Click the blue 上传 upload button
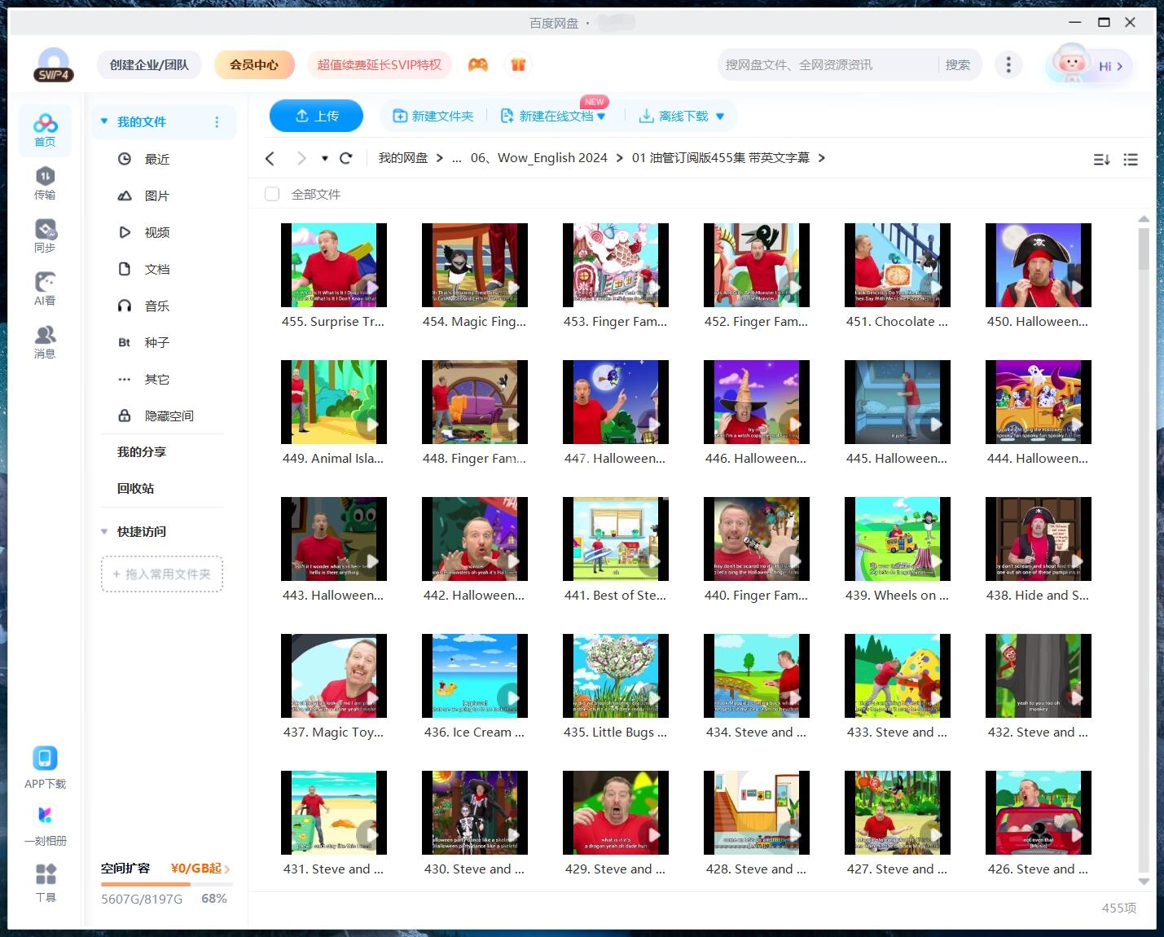Viewport: 1164px width, 937px height. (316, 116)
